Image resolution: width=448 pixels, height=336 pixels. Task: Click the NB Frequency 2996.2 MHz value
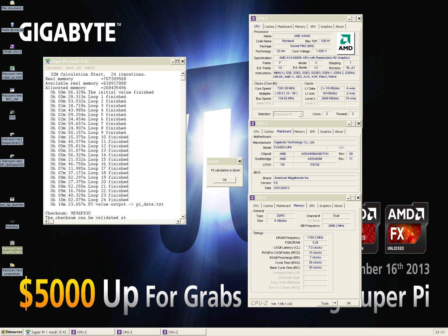336,226
